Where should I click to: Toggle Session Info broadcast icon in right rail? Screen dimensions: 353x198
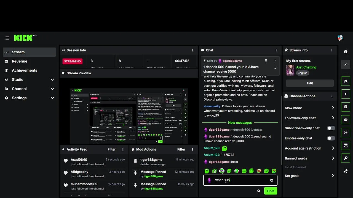click(346, 133)
